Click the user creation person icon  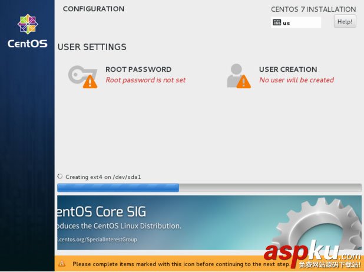pyautogui.click(x=236, y=75)
